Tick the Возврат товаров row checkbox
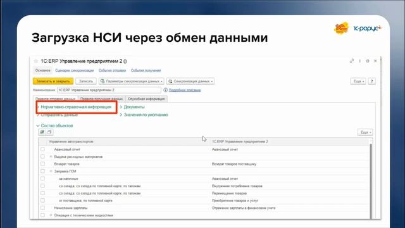The width and height of the screenshot is (405, 228). [42, 163]
